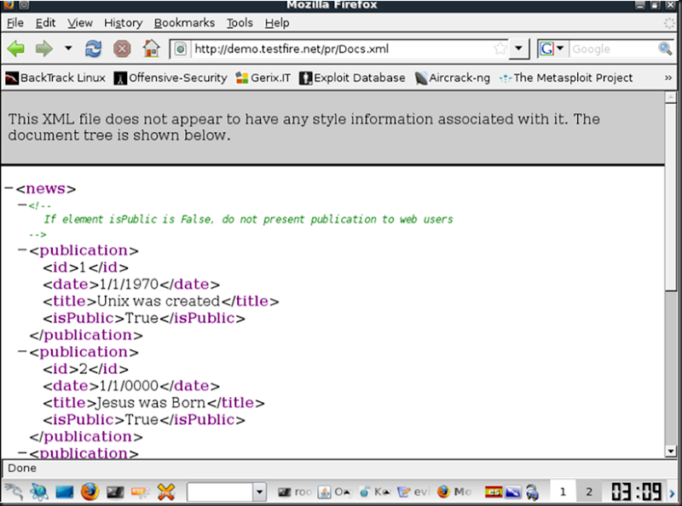The height and width of the screenshot is (506, 682).
Task: Click the date value 1/1/0000
Action: [130, 386]
